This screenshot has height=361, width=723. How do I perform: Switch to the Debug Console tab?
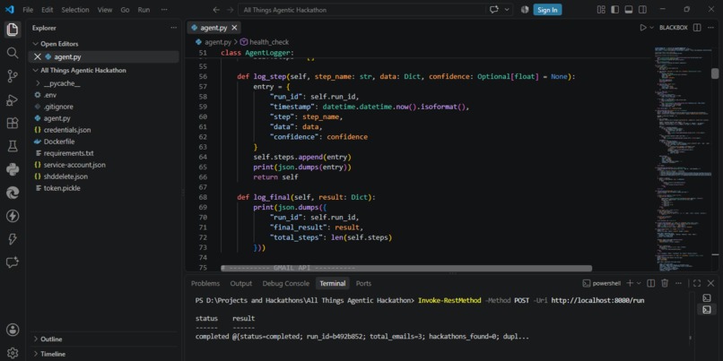click(x=286, y=283)
